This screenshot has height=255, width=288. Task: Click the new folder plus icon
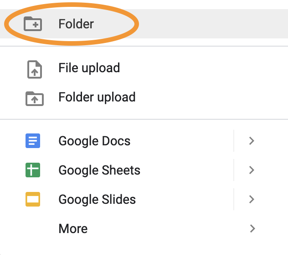coord(33,24)
